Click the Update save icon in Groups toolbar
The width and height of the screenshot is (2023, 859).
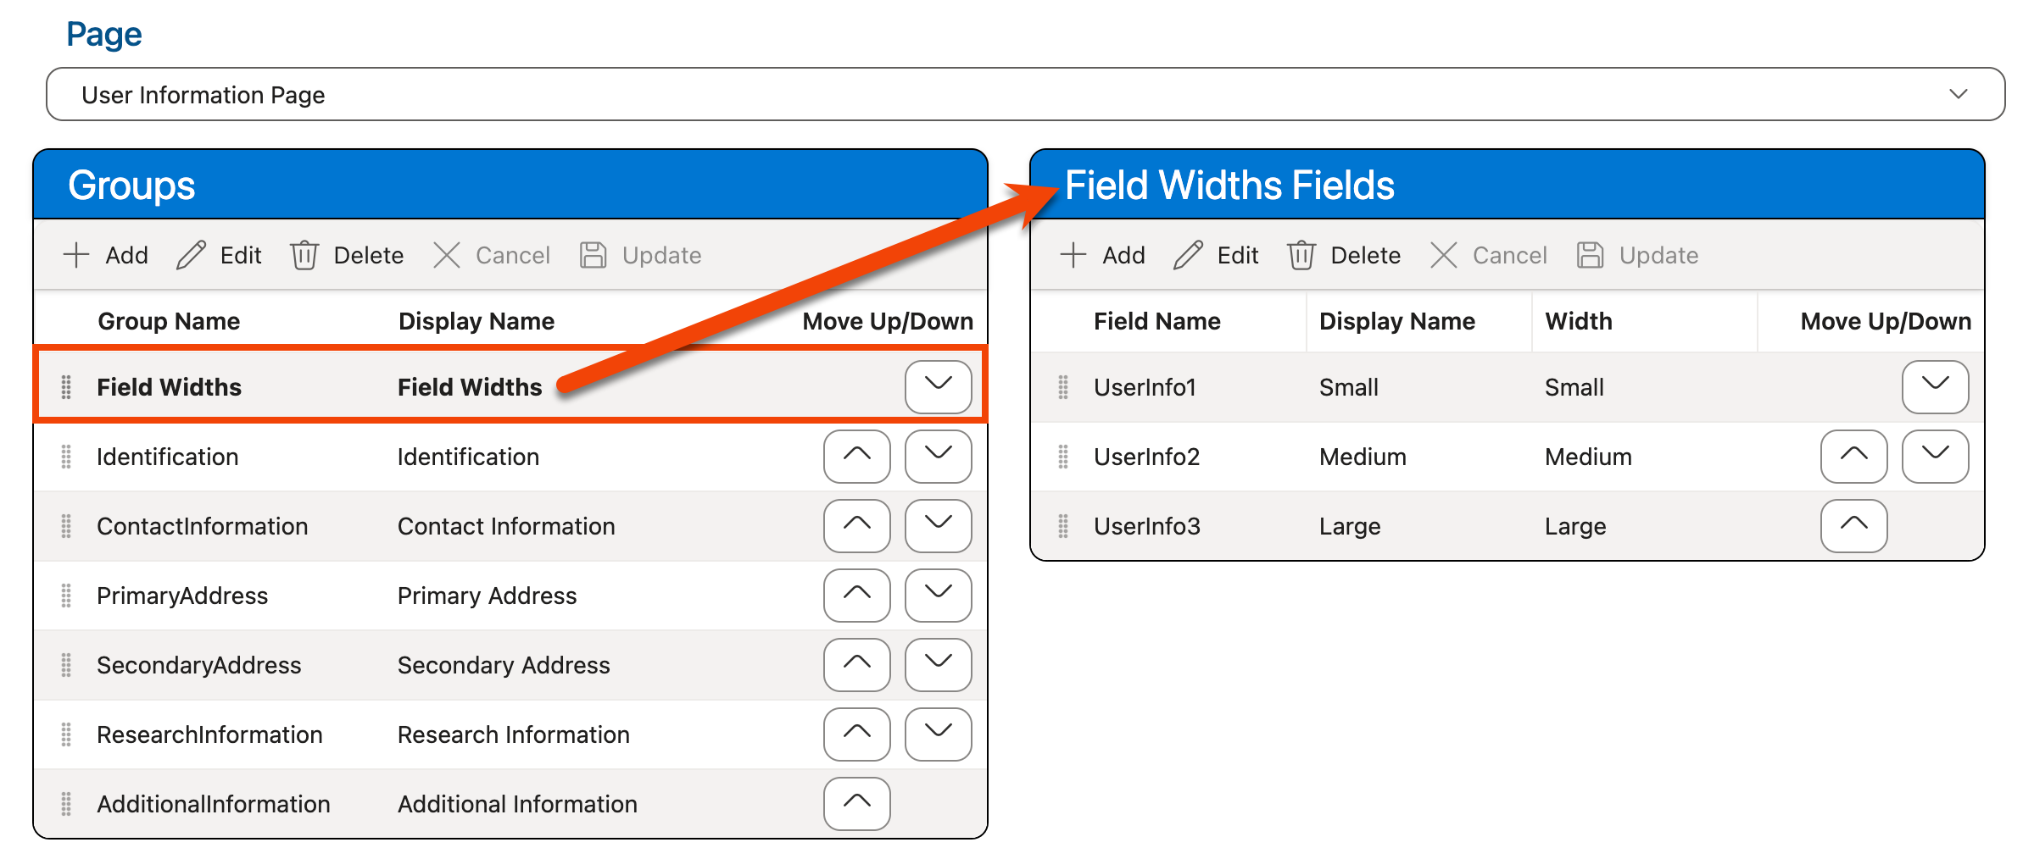[x=595, y=255]
